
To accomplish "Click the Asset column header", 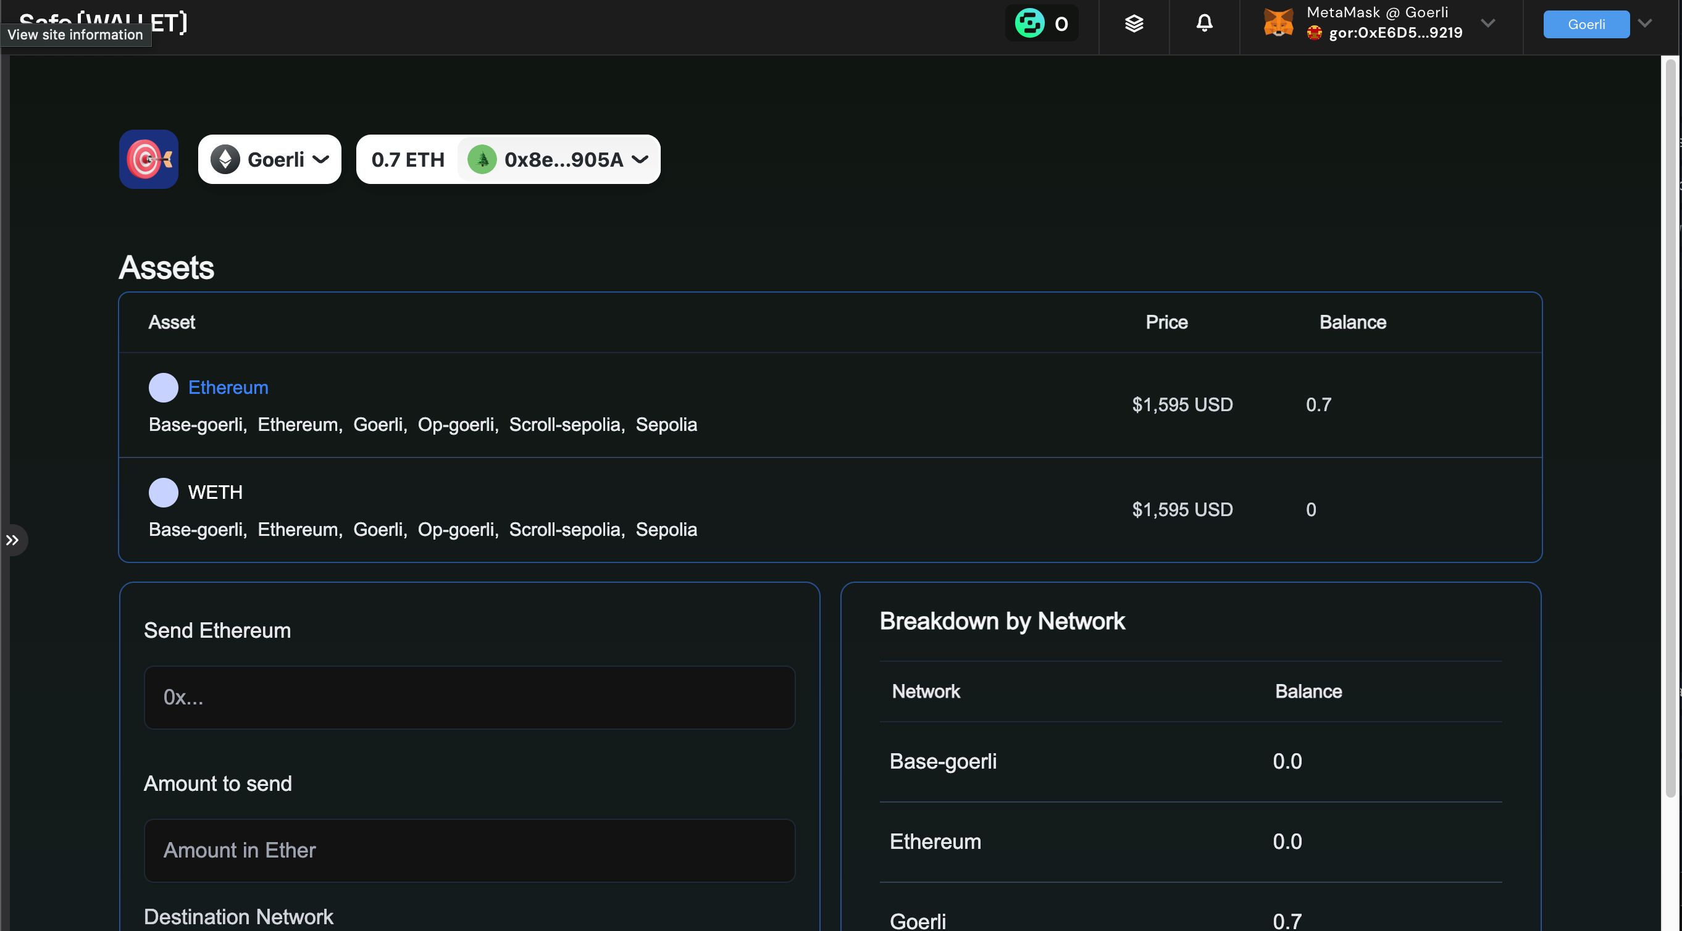I will pos(172,322).
